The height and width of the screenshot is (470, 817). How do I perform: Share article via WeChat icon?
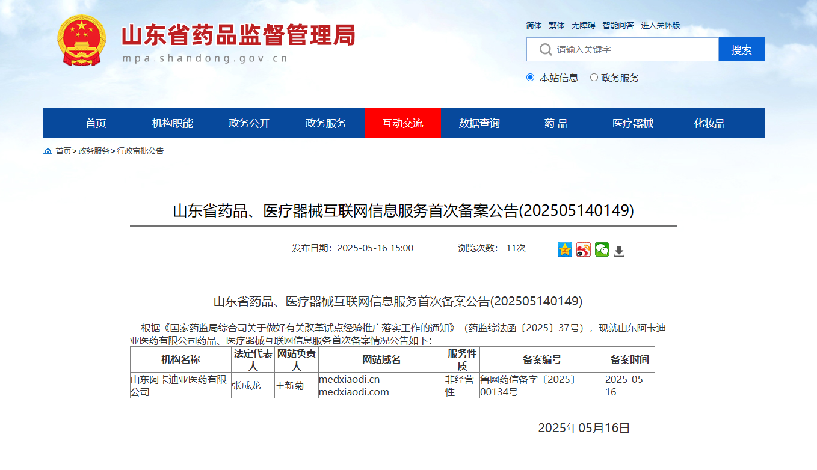point(602,249)
